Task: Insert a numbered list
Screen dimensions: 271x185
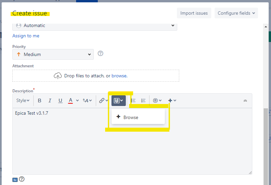Action: (143, 100)
